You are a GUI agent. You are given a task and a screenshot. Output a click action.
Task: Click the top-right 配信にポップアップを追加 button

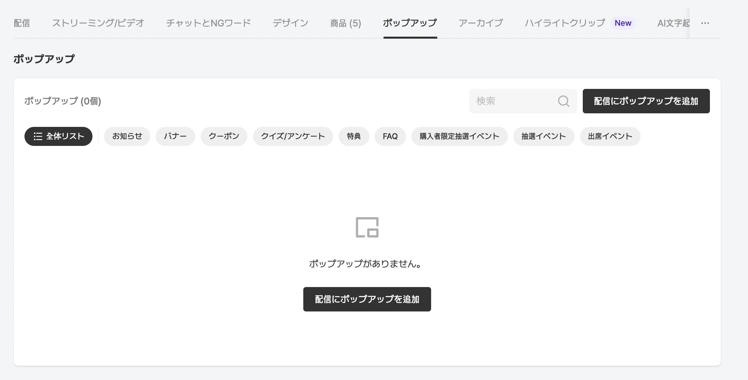click(646, 101)
